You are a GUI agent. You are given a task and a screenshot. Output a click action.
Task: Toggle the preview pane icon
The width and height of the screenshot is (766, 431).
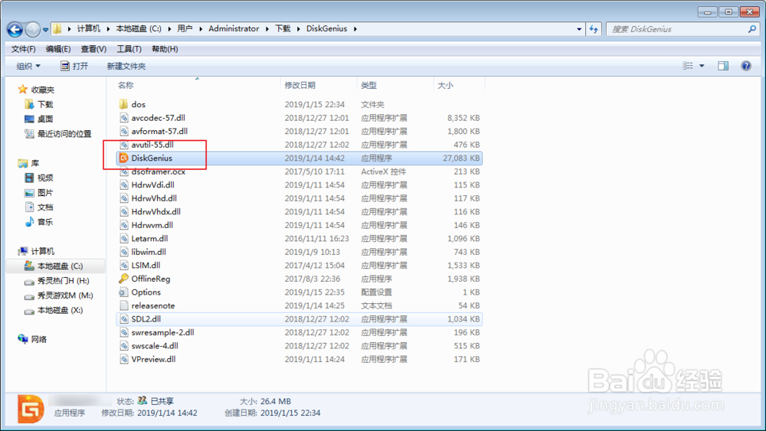click(x=723, y=65)
